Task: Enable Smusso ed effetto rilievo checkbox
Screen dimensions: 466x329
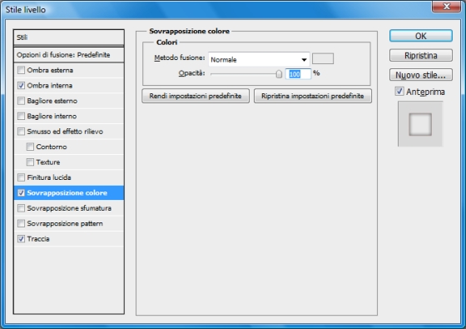Action: (21, 132)
